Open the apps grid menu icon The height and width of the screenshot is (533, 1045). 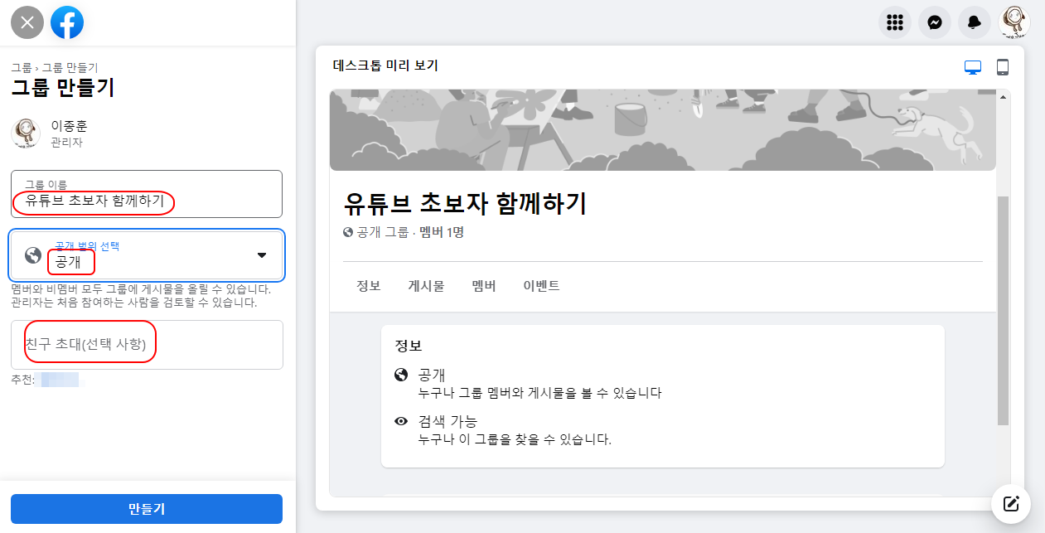coord(894,22)
